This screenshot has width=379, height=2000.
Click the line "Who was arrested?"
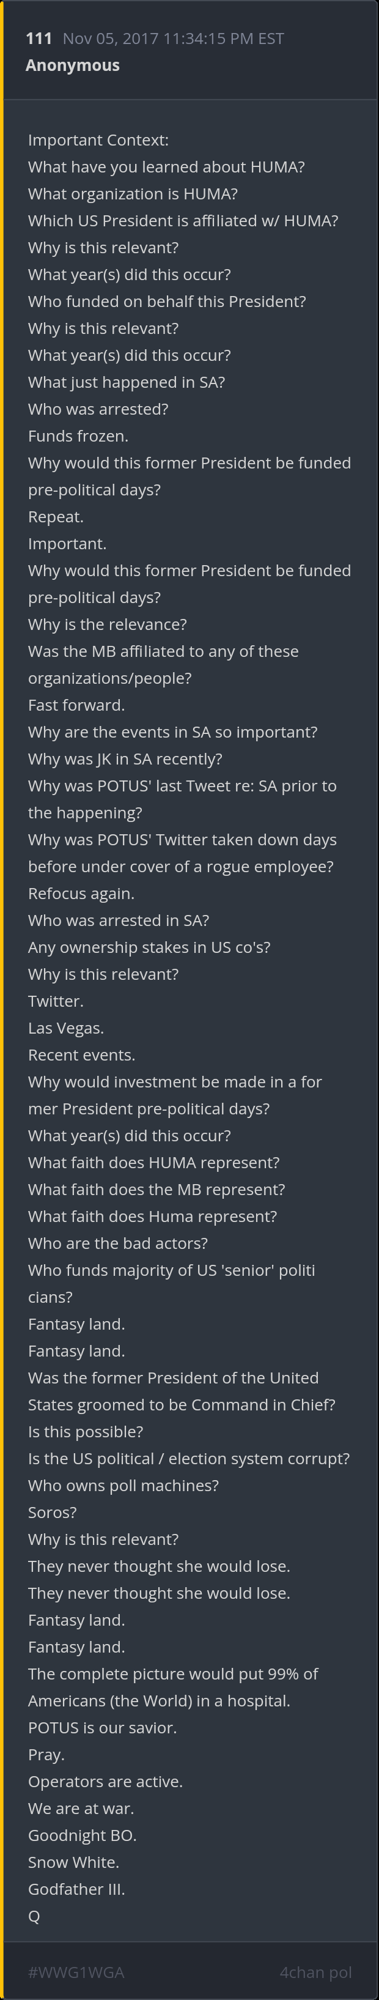click(98, 409)
